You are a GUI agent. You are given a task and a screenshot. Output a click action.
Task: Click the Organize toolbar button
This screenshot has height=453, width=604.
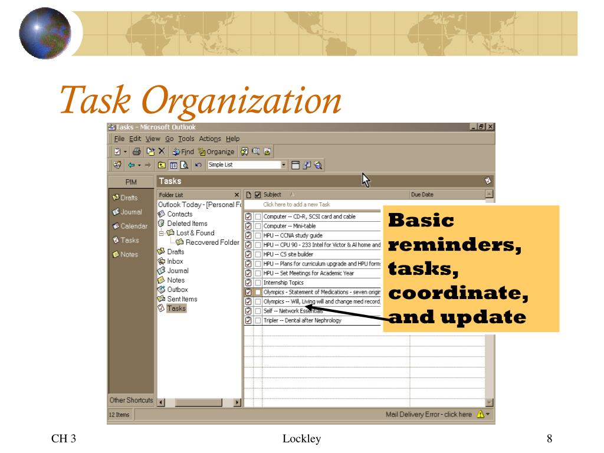(x=216, y=152)
